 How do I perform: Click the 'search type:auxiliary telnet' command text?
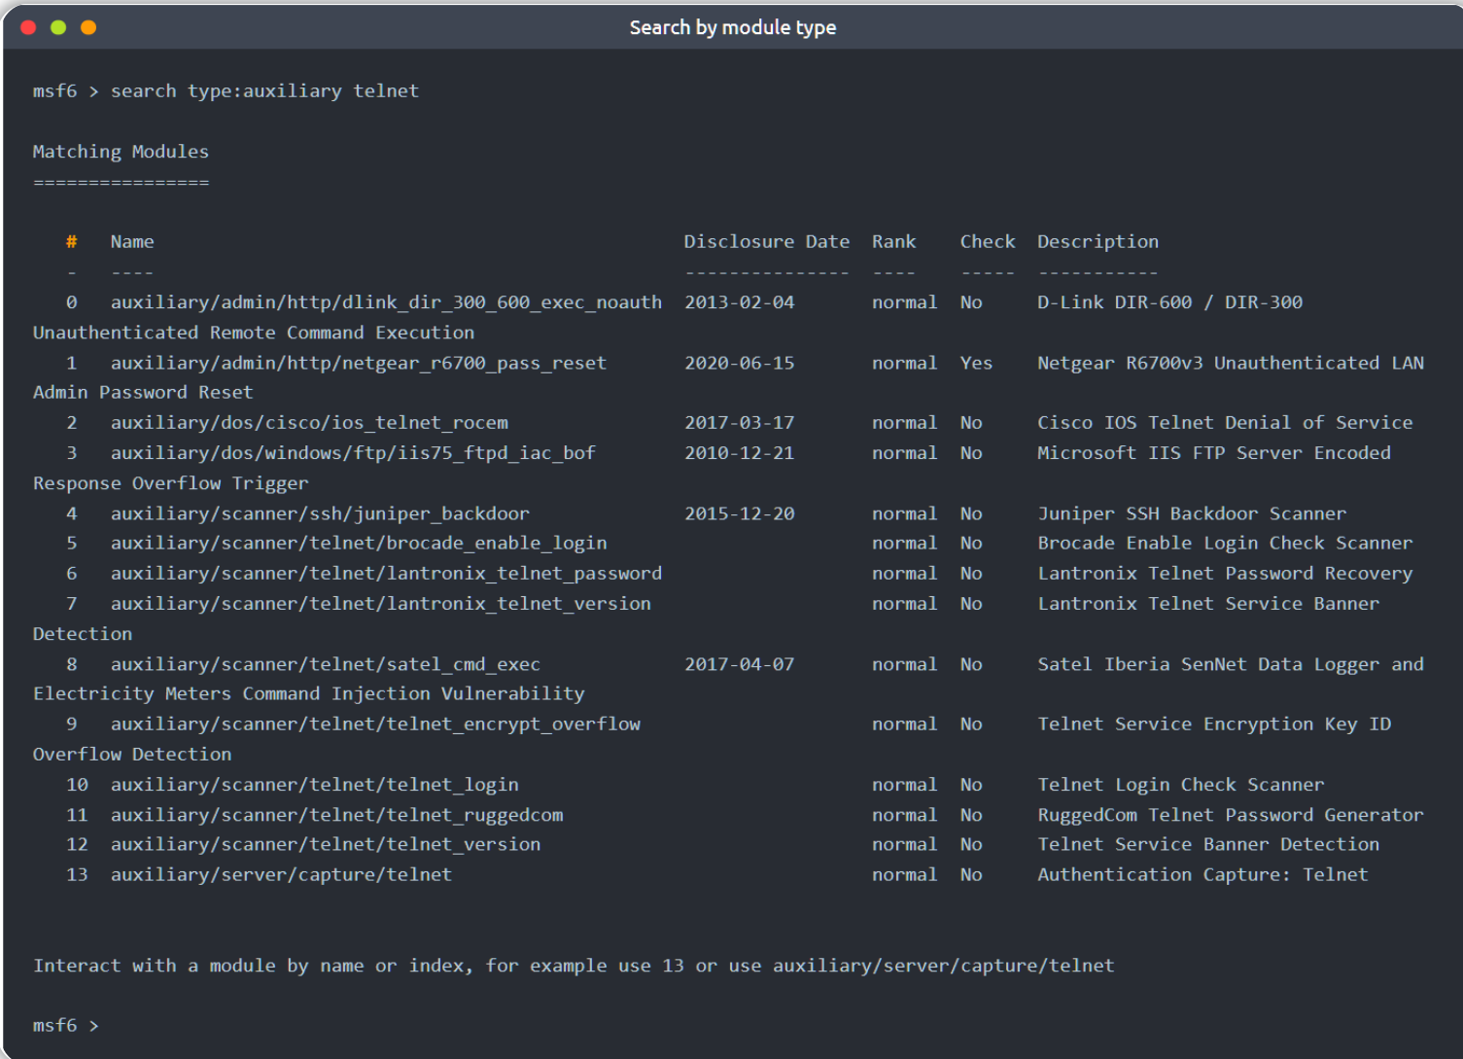264,90
